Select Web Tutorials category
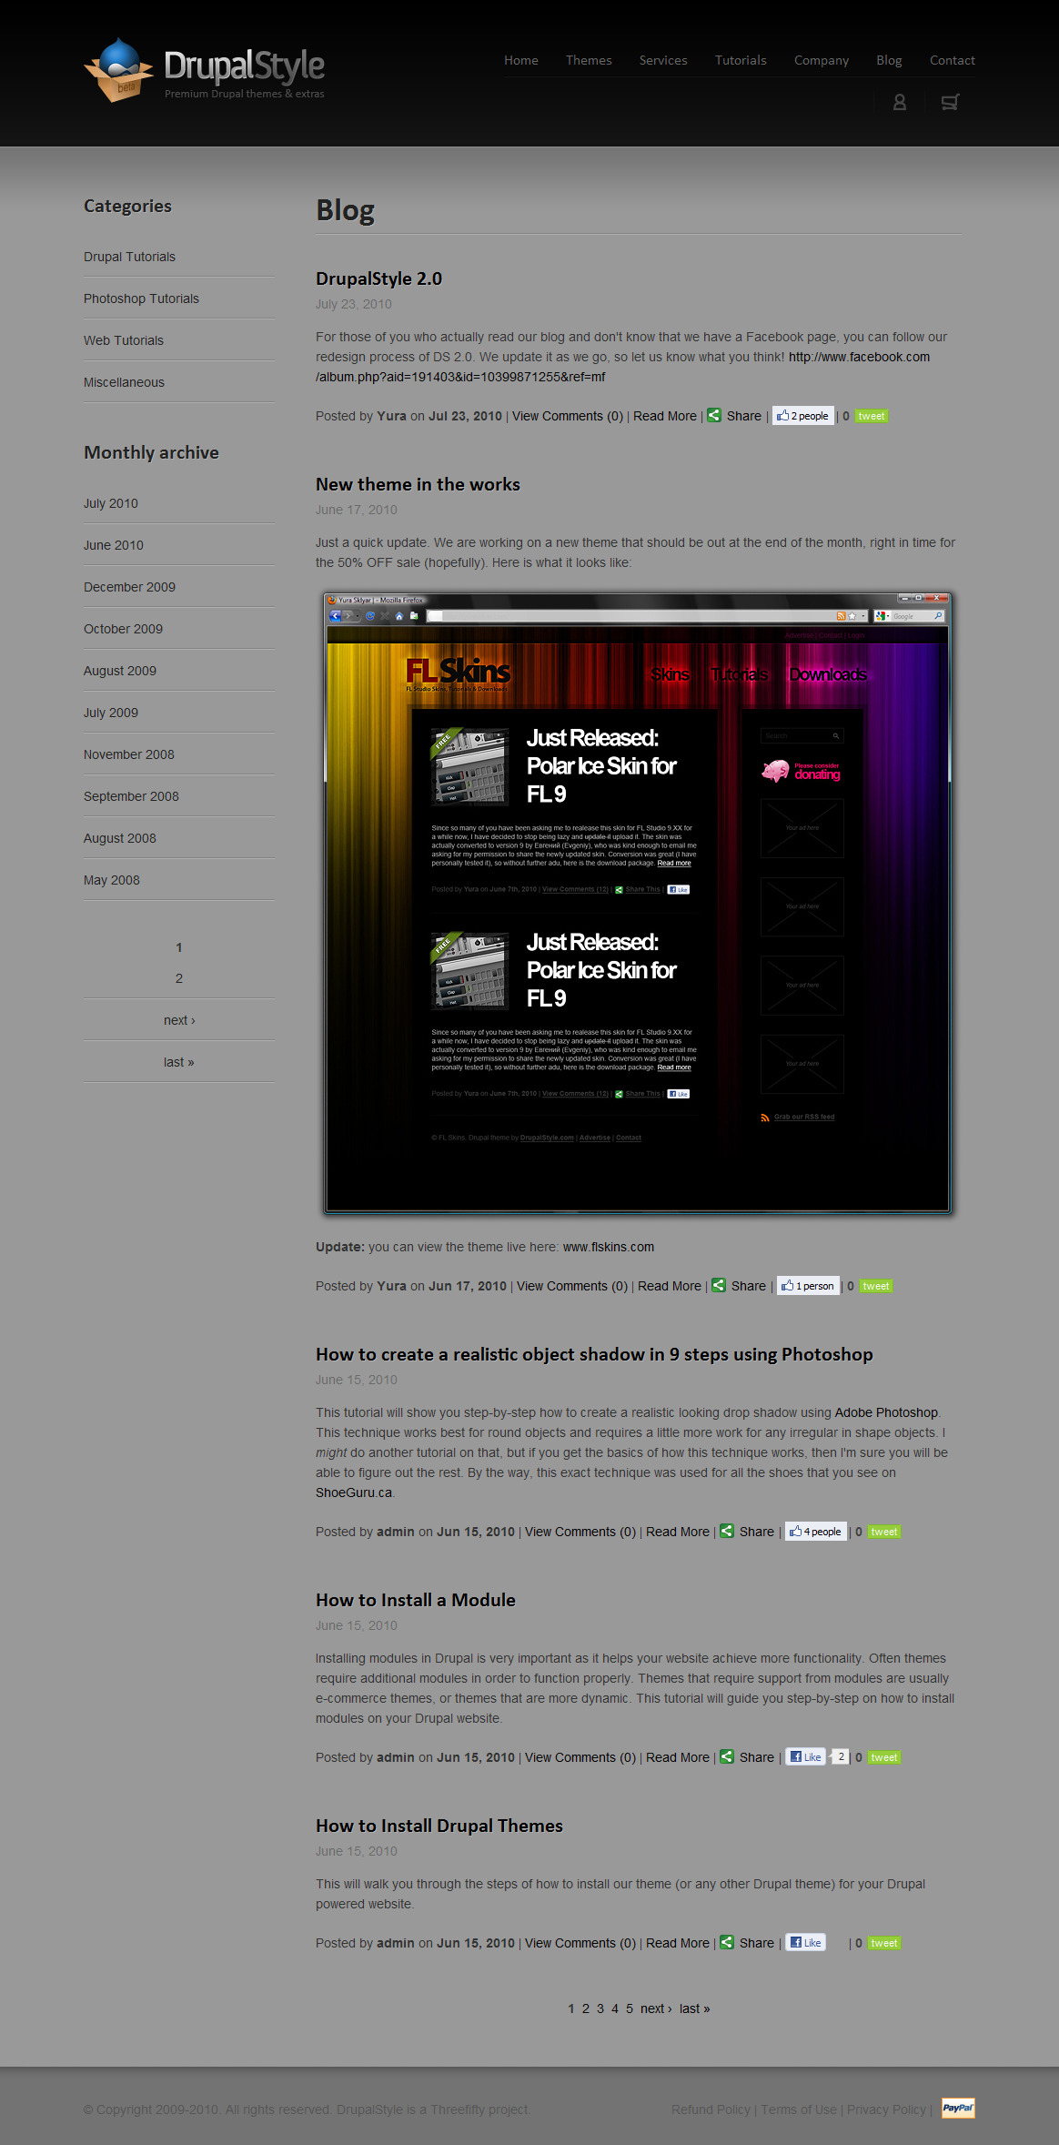This screenshot has width=1059, height=2145. 124,340
